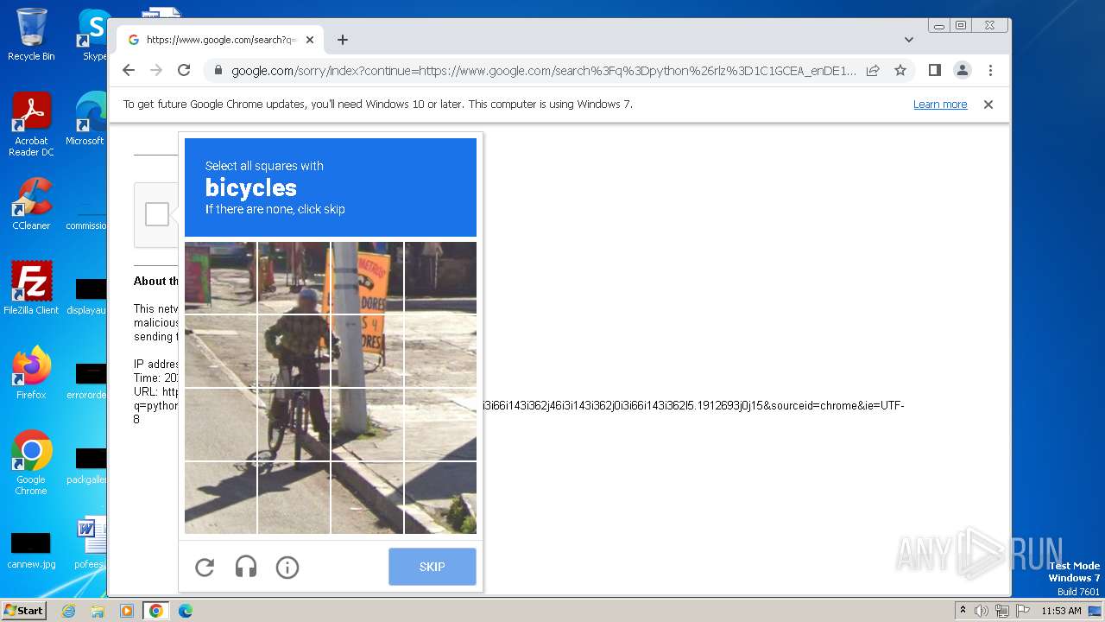Show hidden tray icons arrow
The image size is (1105, 622).
coord(963,611)
